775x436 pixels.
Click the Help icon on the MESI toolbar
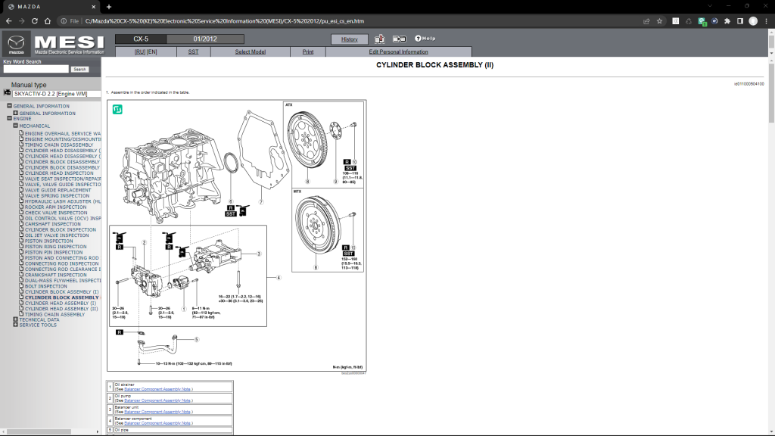(419, 39)
